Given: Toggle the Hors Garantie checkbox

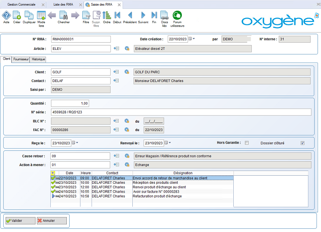Looking at the screenshot, I should click(x=247, y=143).
